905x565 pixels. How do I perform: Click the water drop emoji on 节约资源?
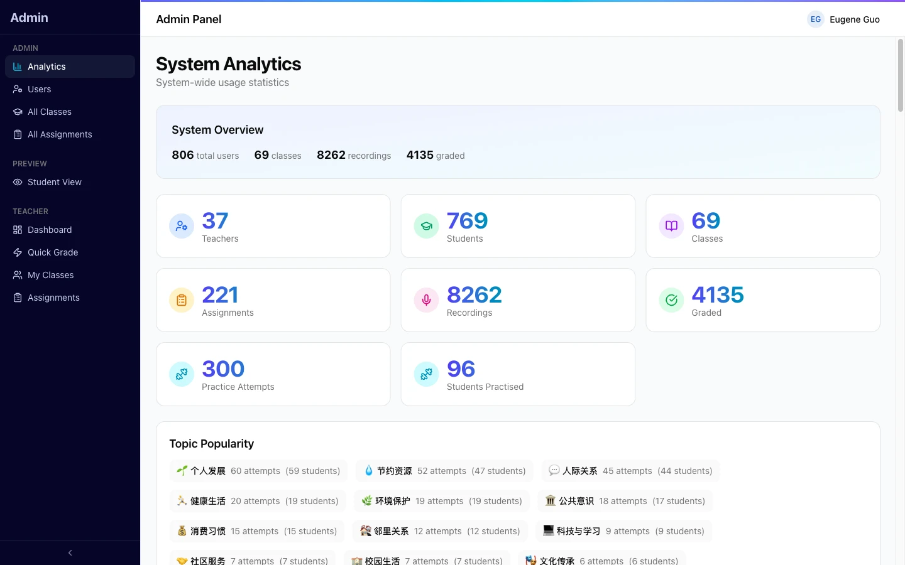click(369, 470)
